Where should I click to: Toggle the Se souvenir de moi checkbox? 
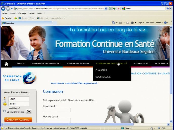(x=5, y=111)
